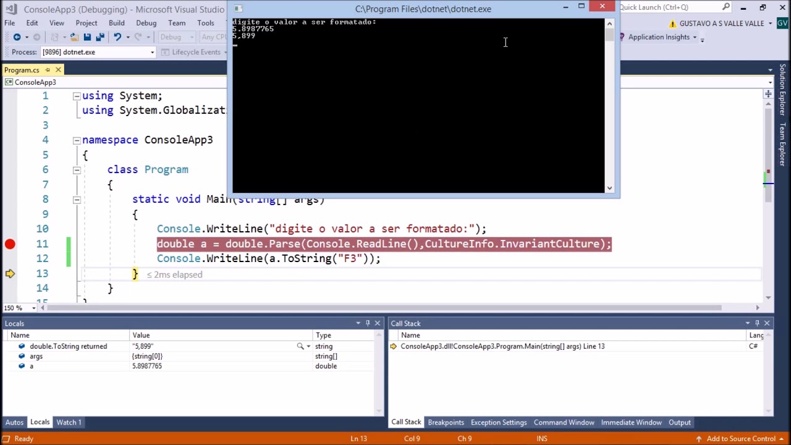The image size is (791, 445).
Task: Pin the Program.cs tab
Action: click(48, 70)
